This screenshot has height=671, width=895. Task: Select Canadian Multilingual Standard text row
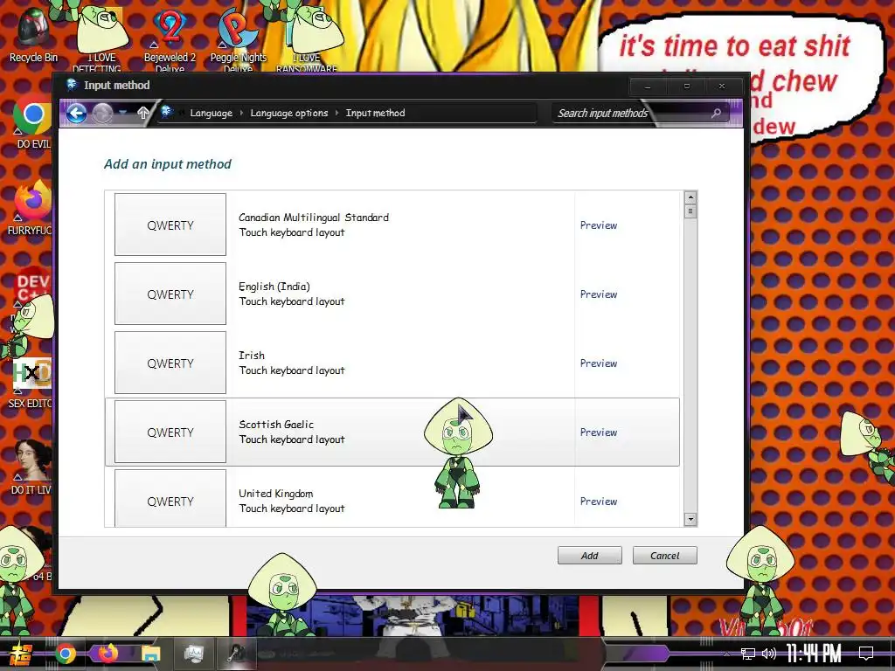pyautogui.click(x=314, y=225)
